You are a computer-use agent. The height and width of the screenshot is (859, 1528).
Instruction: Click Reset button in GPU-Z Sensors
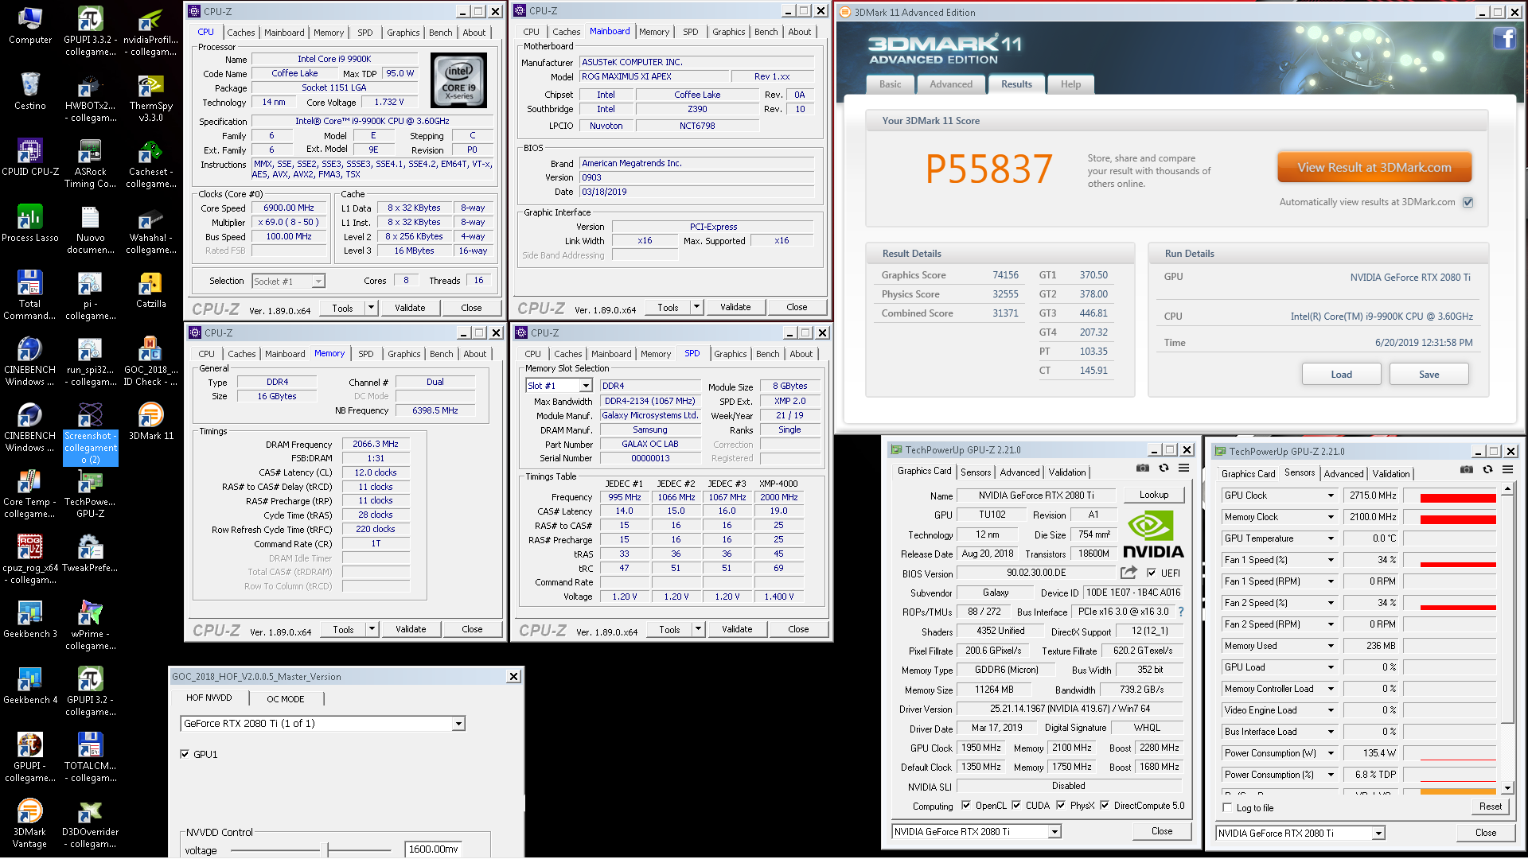[1491, 807]
